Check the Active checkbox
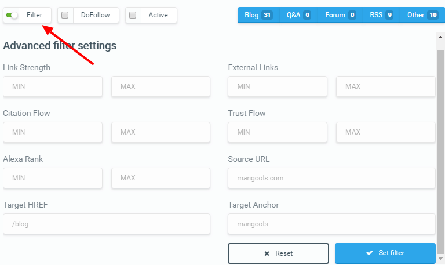This screenshot has height=265, width=445. pos(133,16)
